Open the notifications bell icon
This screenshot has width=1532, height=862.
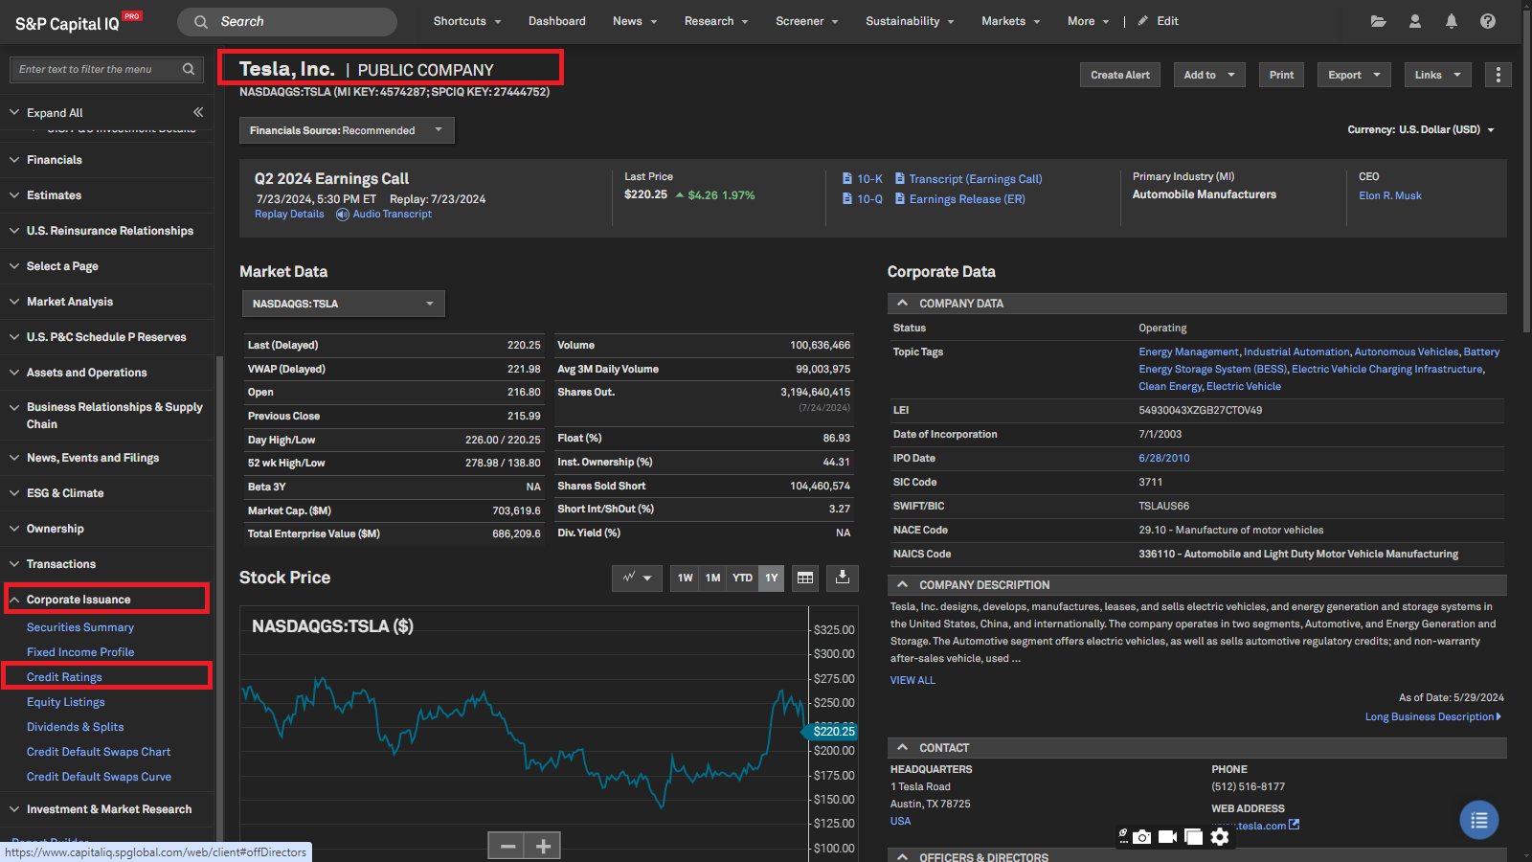pos(1451,21)
